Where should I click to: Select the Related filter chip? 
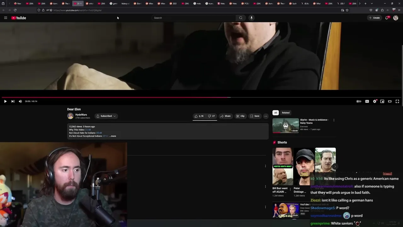click(x=286, y=113)
